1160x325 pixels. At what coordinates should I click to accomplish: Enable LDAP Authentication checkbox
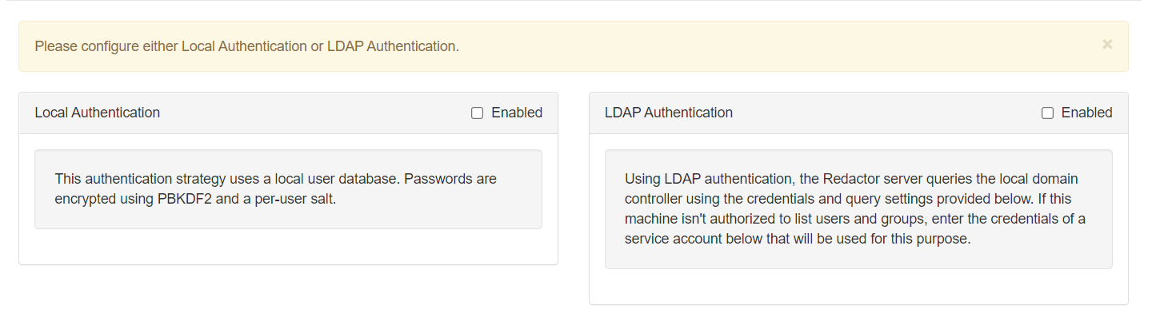click(x=1047, y=113)
